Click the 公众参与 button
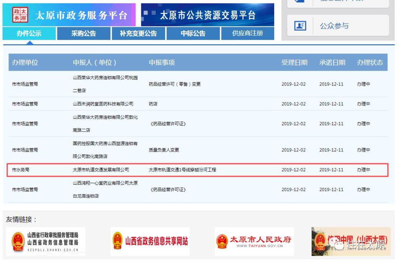Screen dimensions: 398x262 338,26
